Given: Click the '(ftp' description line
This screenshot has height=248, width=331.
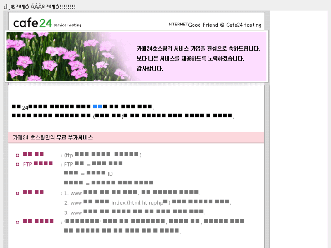Looking at the screenshot, I should click(103, 155).
